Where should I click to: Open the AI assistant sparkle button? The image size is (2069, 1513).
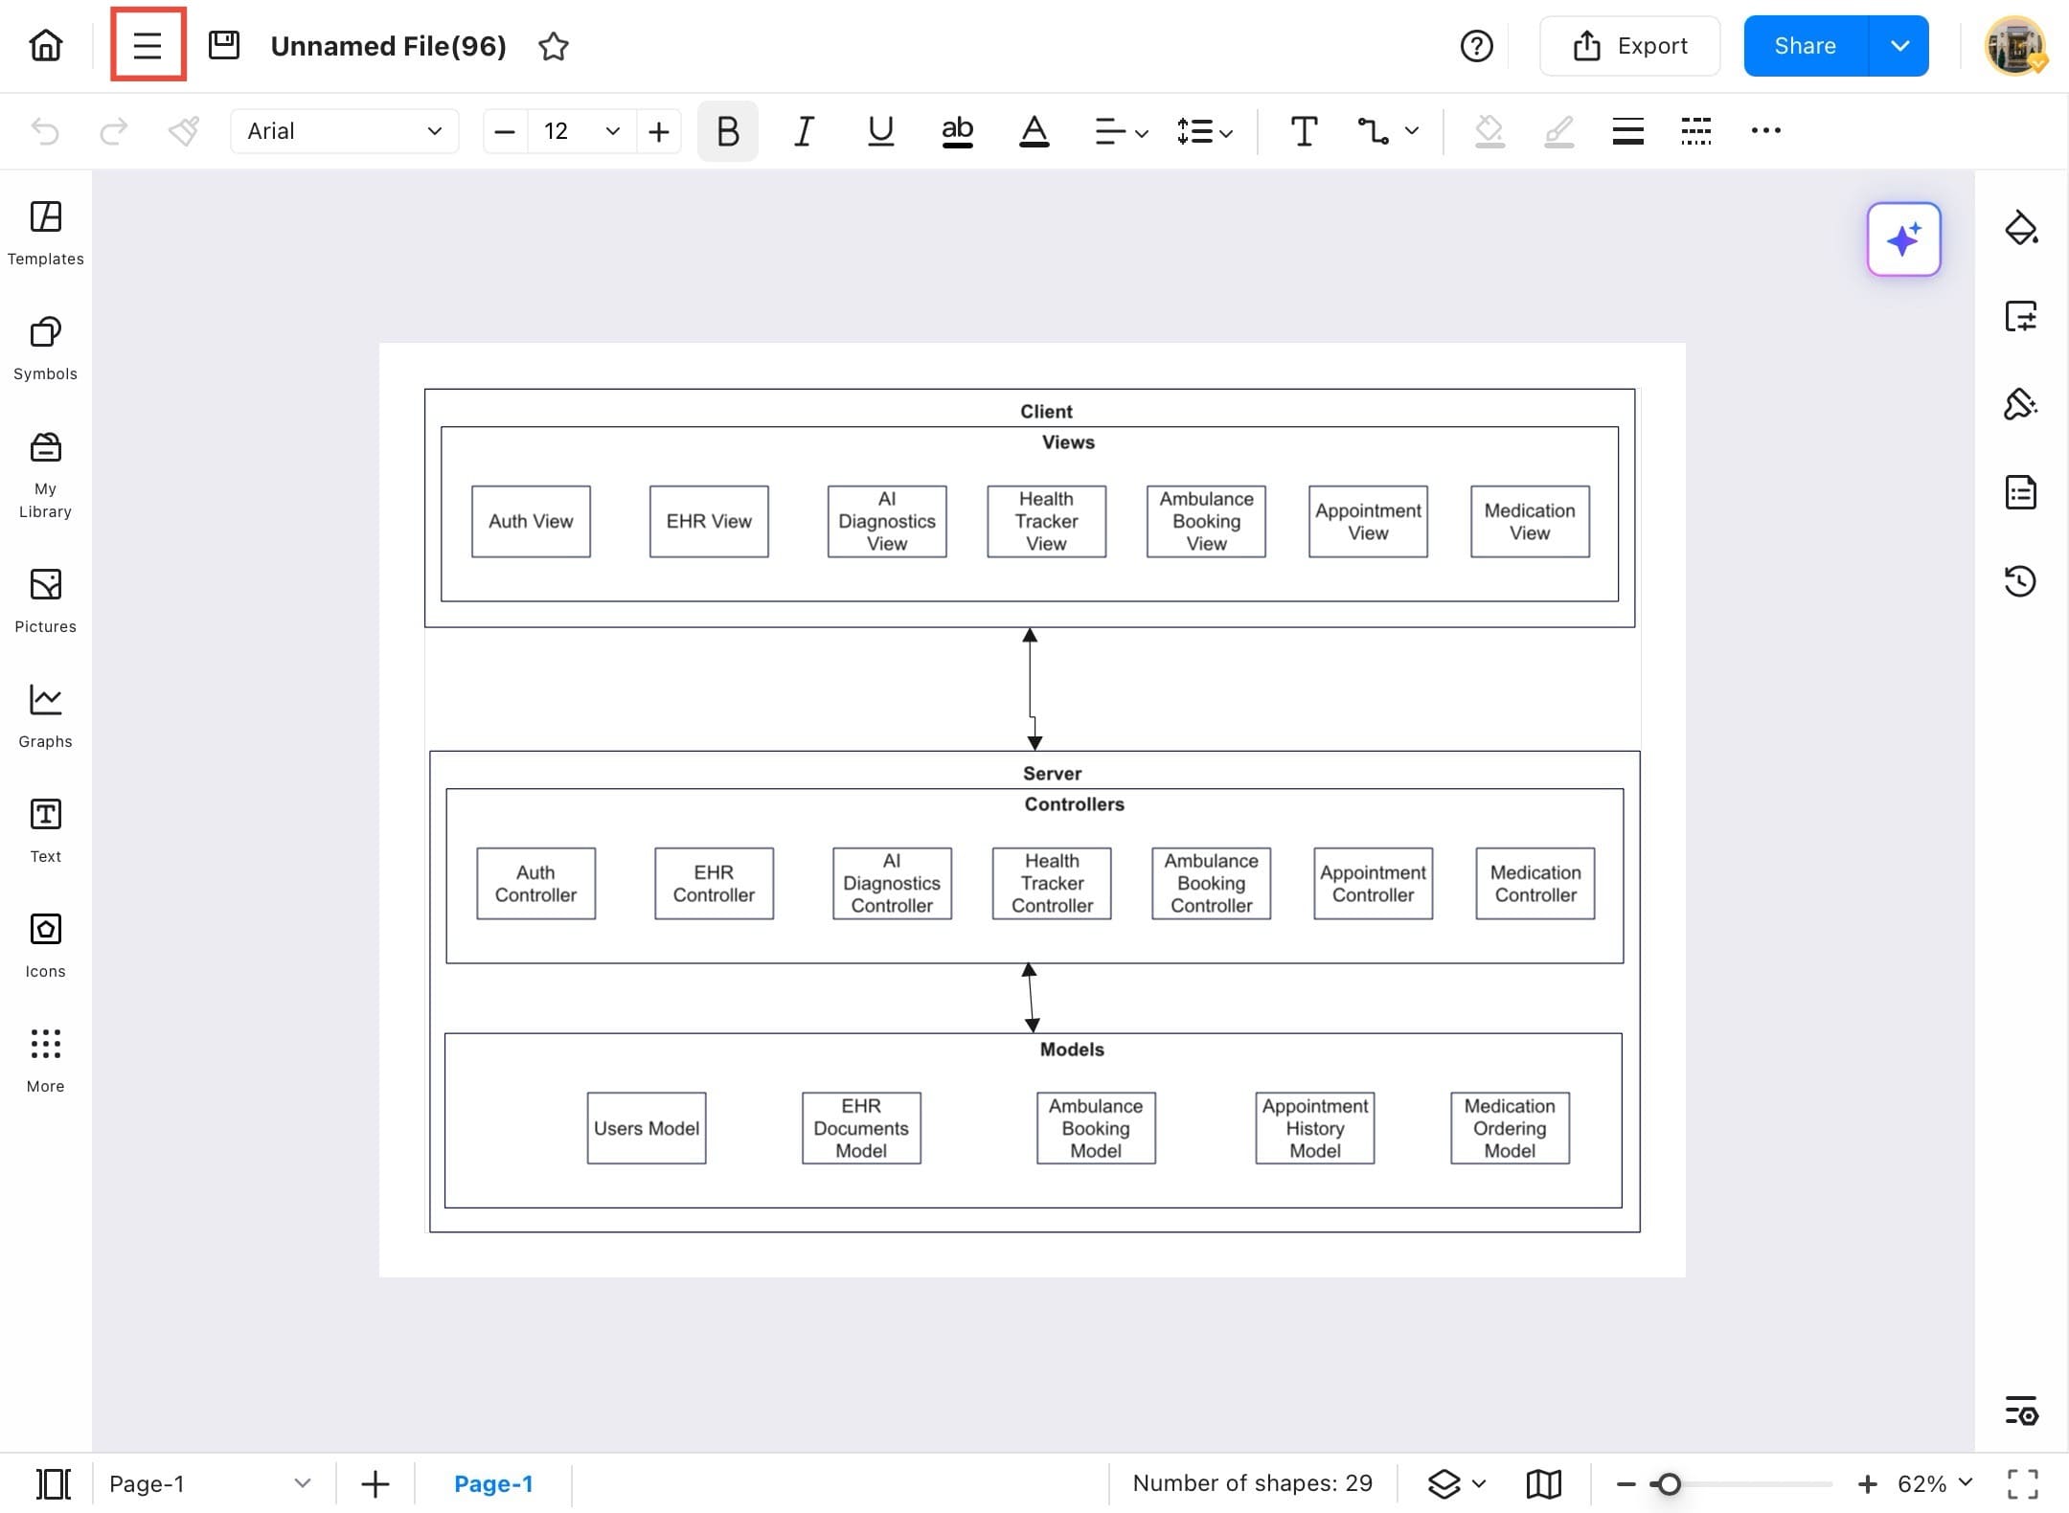point(1903,239)
